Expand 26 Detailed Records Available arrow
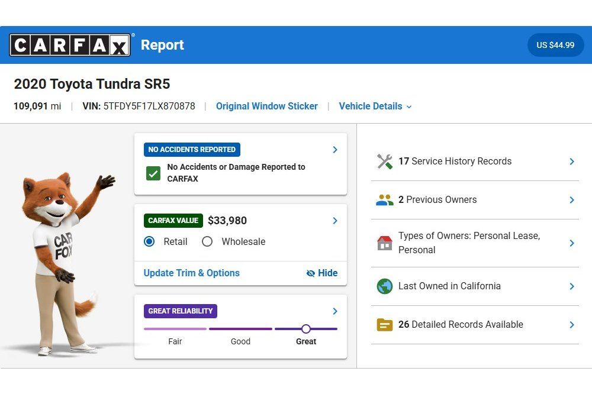Viewport: 592px width, 394px height. [572, 325]
